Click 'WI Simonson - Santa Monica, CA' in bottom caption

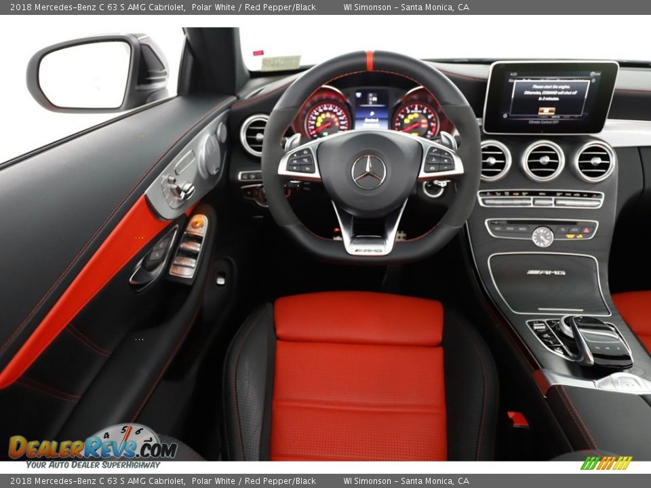[406, 481]
